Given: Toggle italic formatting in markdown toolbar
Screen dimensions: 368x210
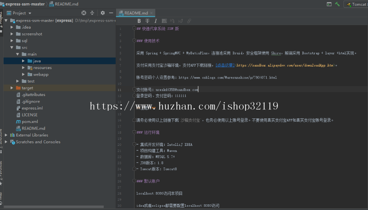Looking at the screenshot, I should (x=156, y=21).
